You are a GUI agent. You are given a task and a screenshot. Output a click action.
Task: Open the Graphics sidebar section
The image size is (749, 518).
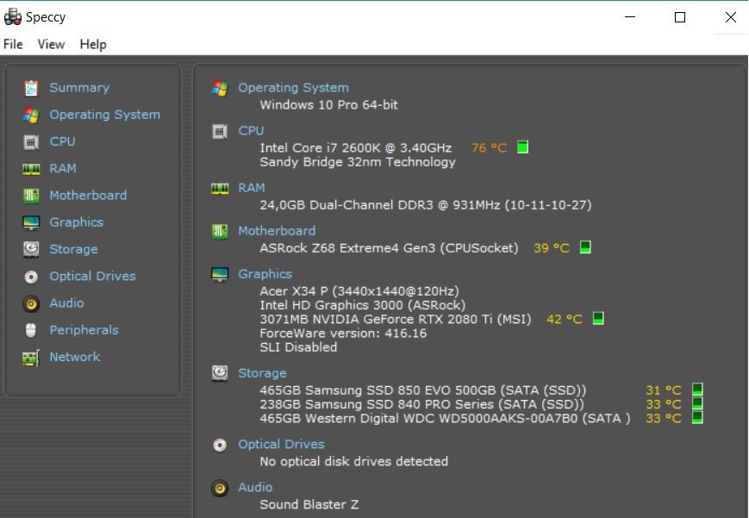tap(77, 222)
